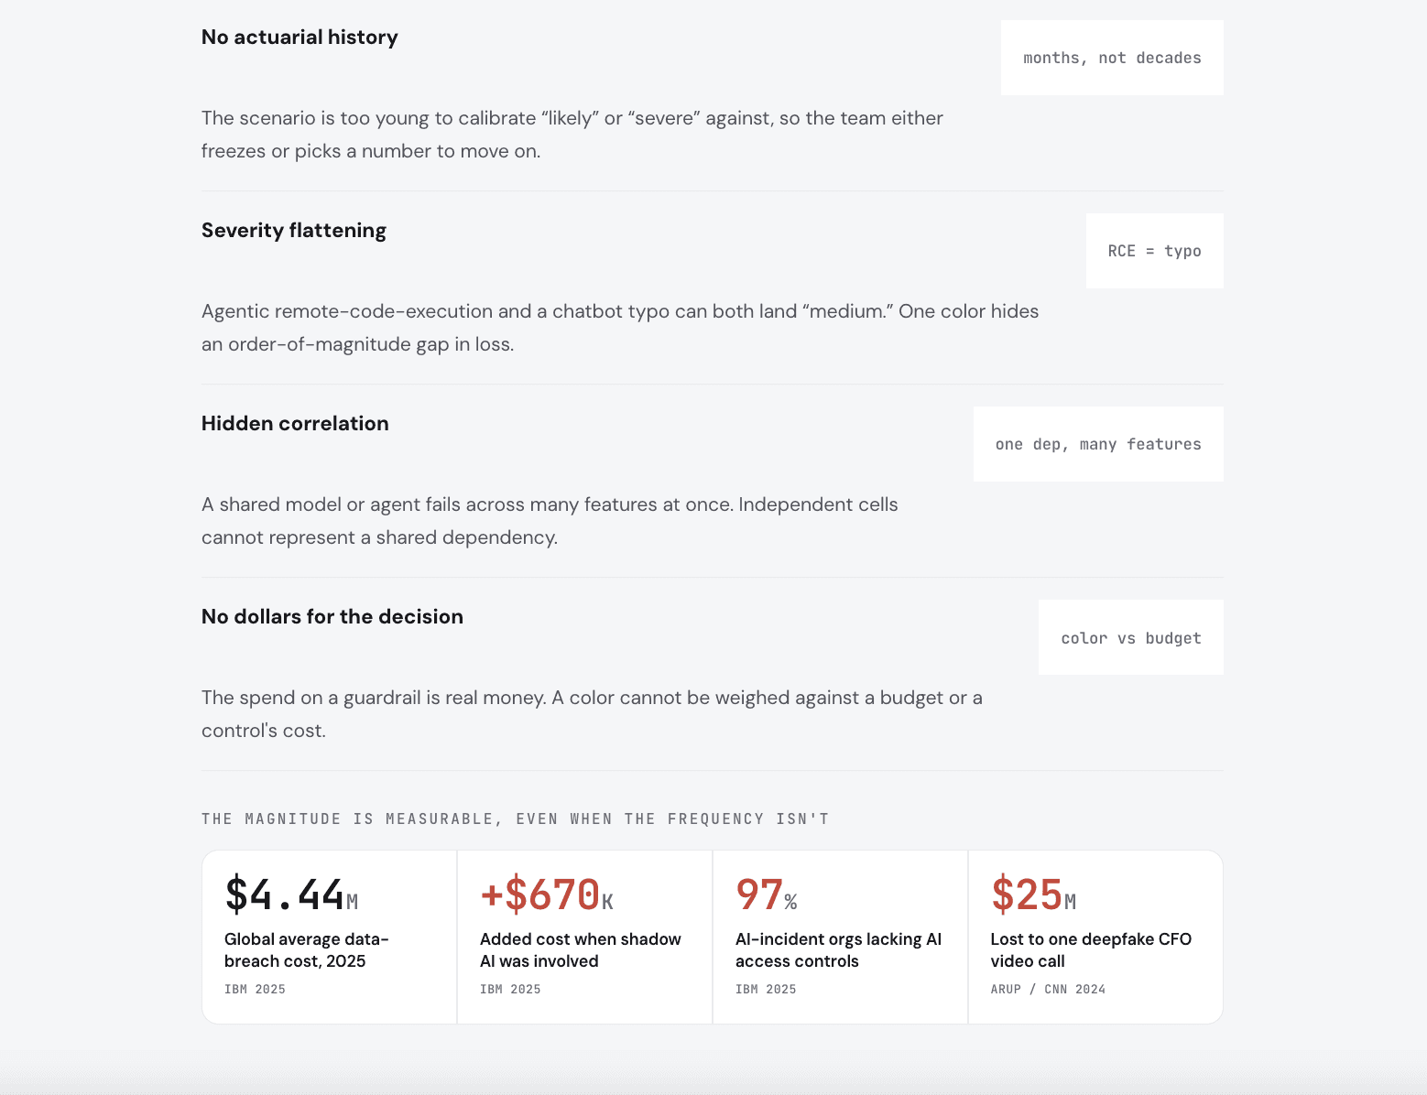Image resolution: width=1427 pixels, height=1095 pixels.
Task: Click the "IBM 2025" source under +$670K
Action: 510,990
